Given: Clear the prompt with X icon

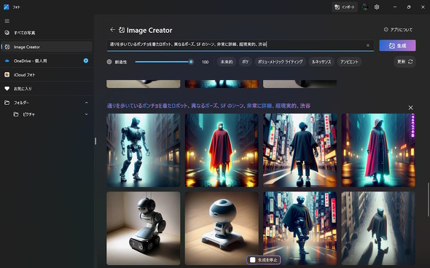Looking at the screenshot, I should click(368, 45).
